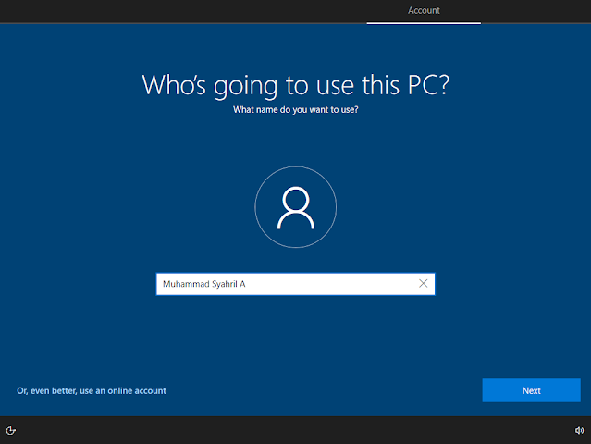Open the Ease of Access icon
591x444 pixels.
[x=11, y=430]
